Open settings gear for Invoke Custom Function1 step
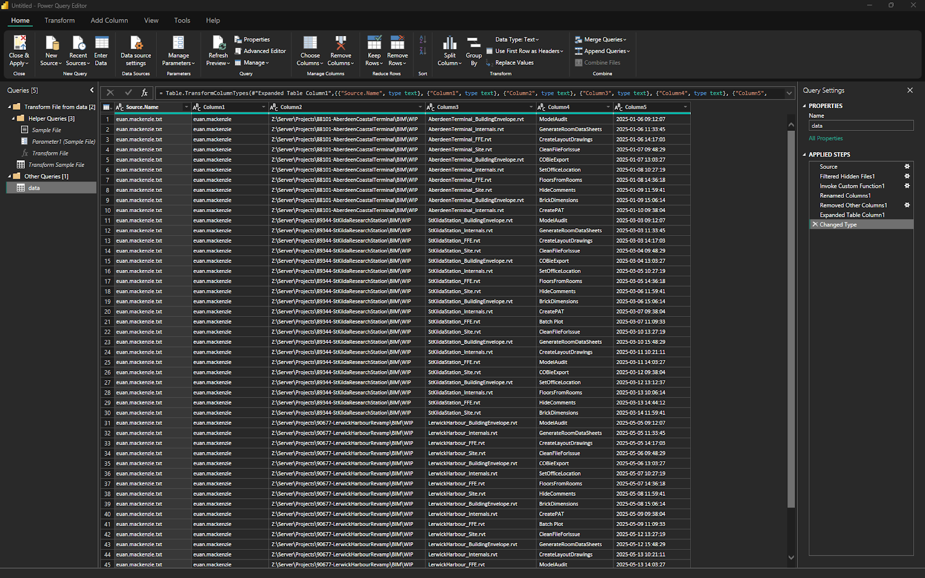 pyautogui.click(x=906, y=186)
